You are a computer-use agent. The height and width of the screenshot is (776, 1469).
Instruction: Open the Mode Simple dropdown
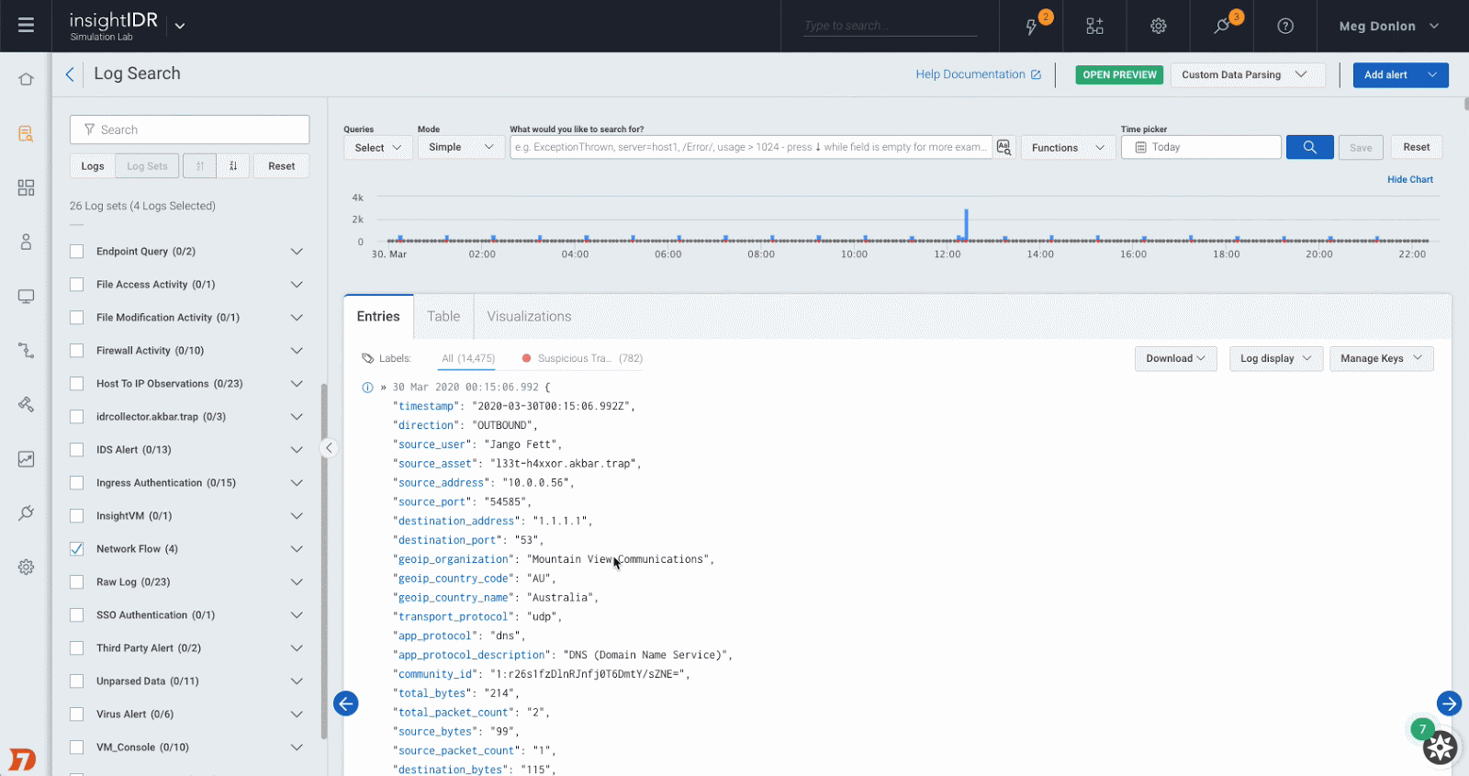click(x=460, y=147)
